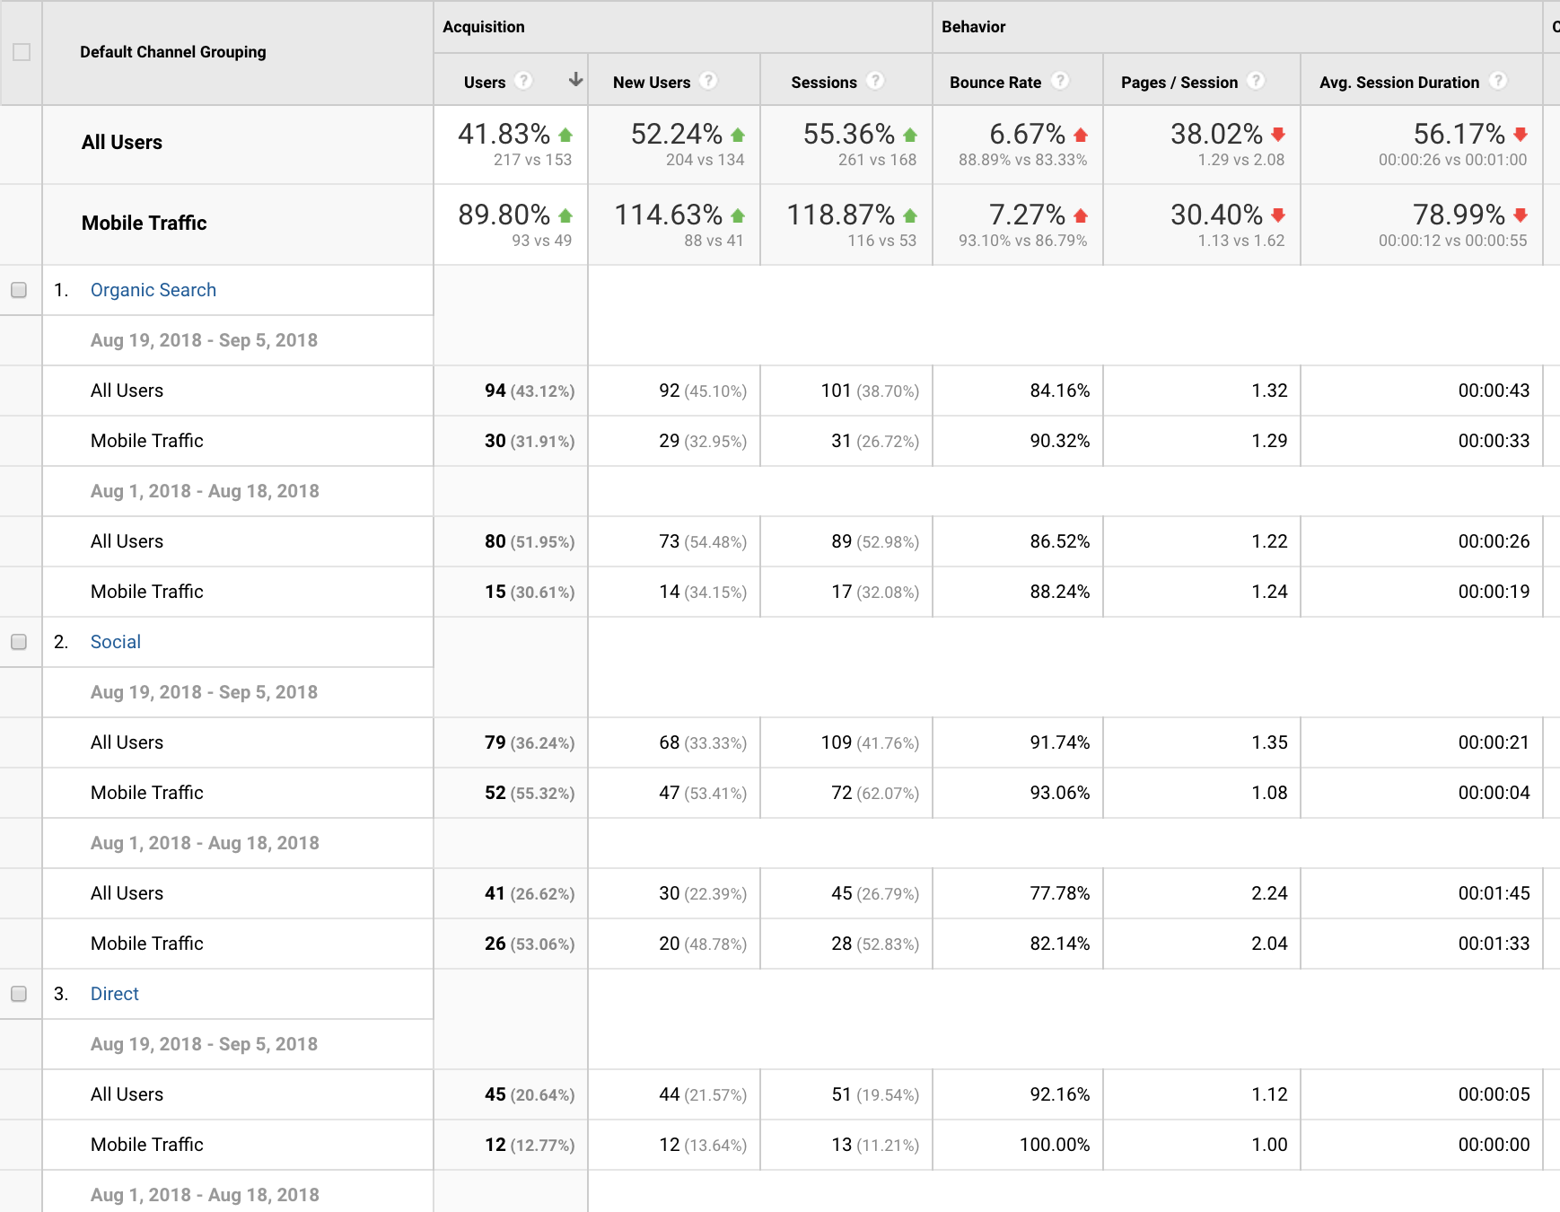
Task: Open the Organic Search channel link
Action: click(x=153, y=290)
